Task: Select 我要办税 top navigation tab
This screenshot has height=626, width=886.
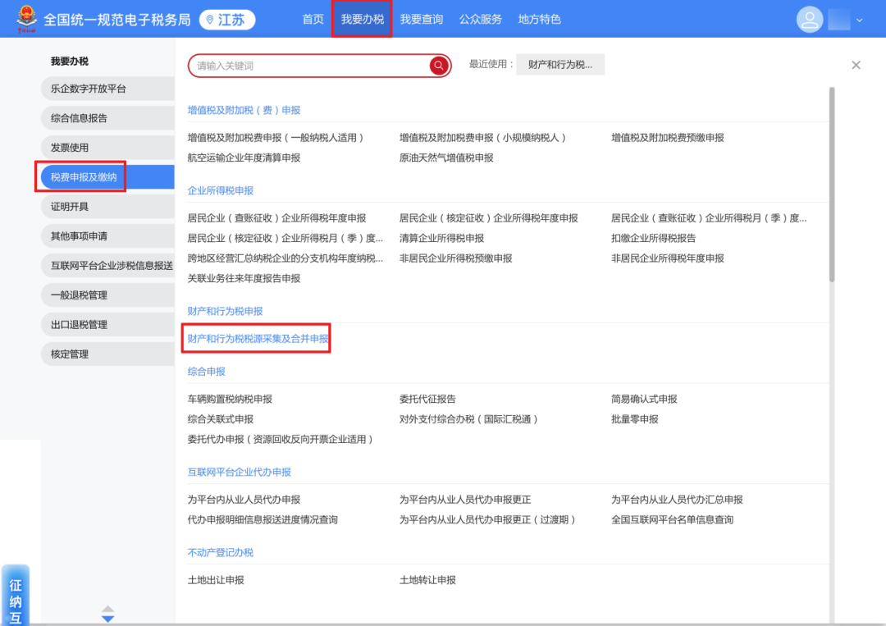Action: coord(363,19)
